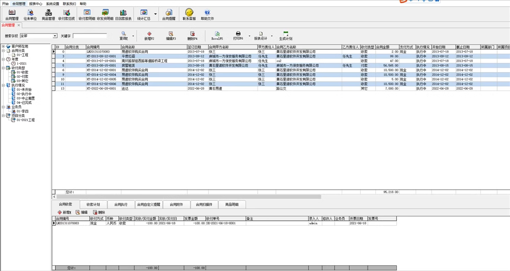Open the 收付款总揽 toolbar icon
This screenshot has width=510, height=271.
pos(66,15)
